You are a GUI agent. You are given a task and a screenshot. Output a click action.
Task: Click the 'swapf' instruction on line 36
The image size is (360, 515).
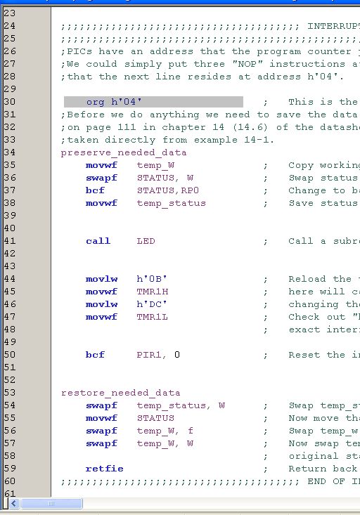click(101, 178)
